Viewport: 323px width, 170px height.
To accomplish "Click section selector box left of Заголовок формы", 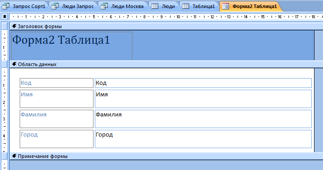I will 4,26.
